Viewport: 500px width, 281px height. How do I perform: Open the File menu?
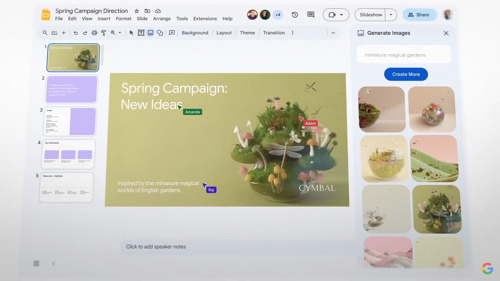[59, 19]
